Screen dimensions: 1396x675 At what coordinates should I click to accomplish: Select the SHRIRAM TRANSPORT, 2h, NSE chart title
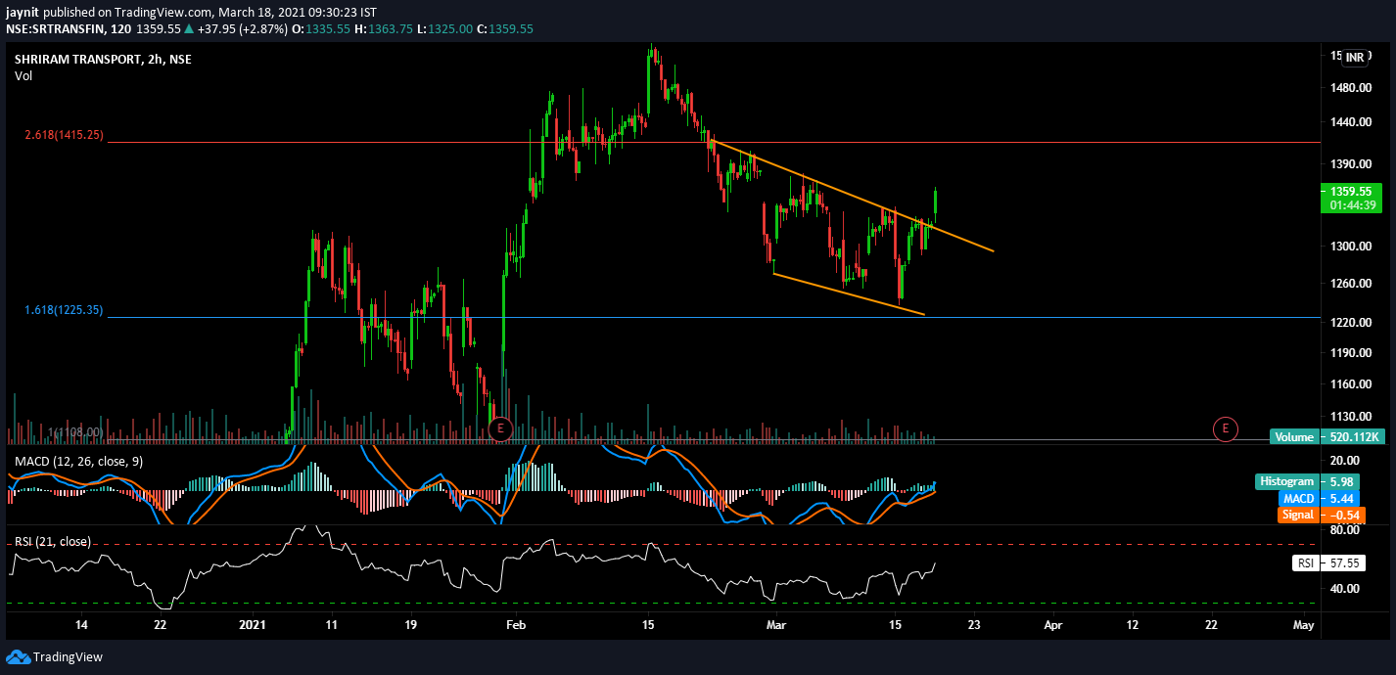[103, 59]
